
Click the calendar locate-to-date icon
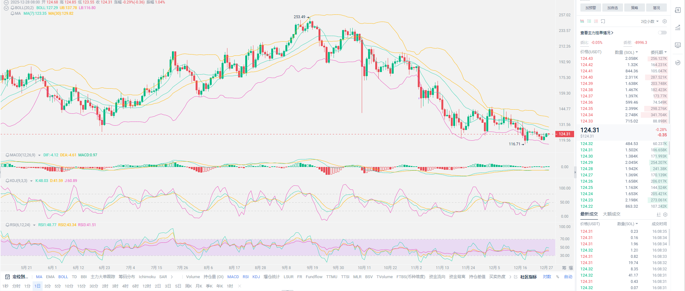8,277
